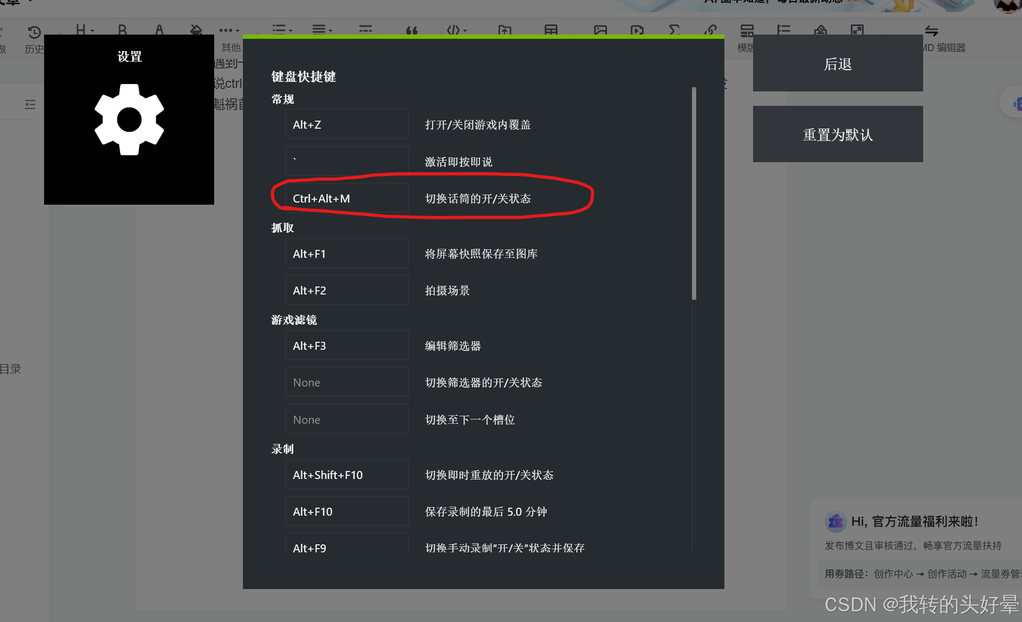Screen dimensions: 1022x622
Task: Insert an image with the picture icon
Action: [x=599, y=30]
